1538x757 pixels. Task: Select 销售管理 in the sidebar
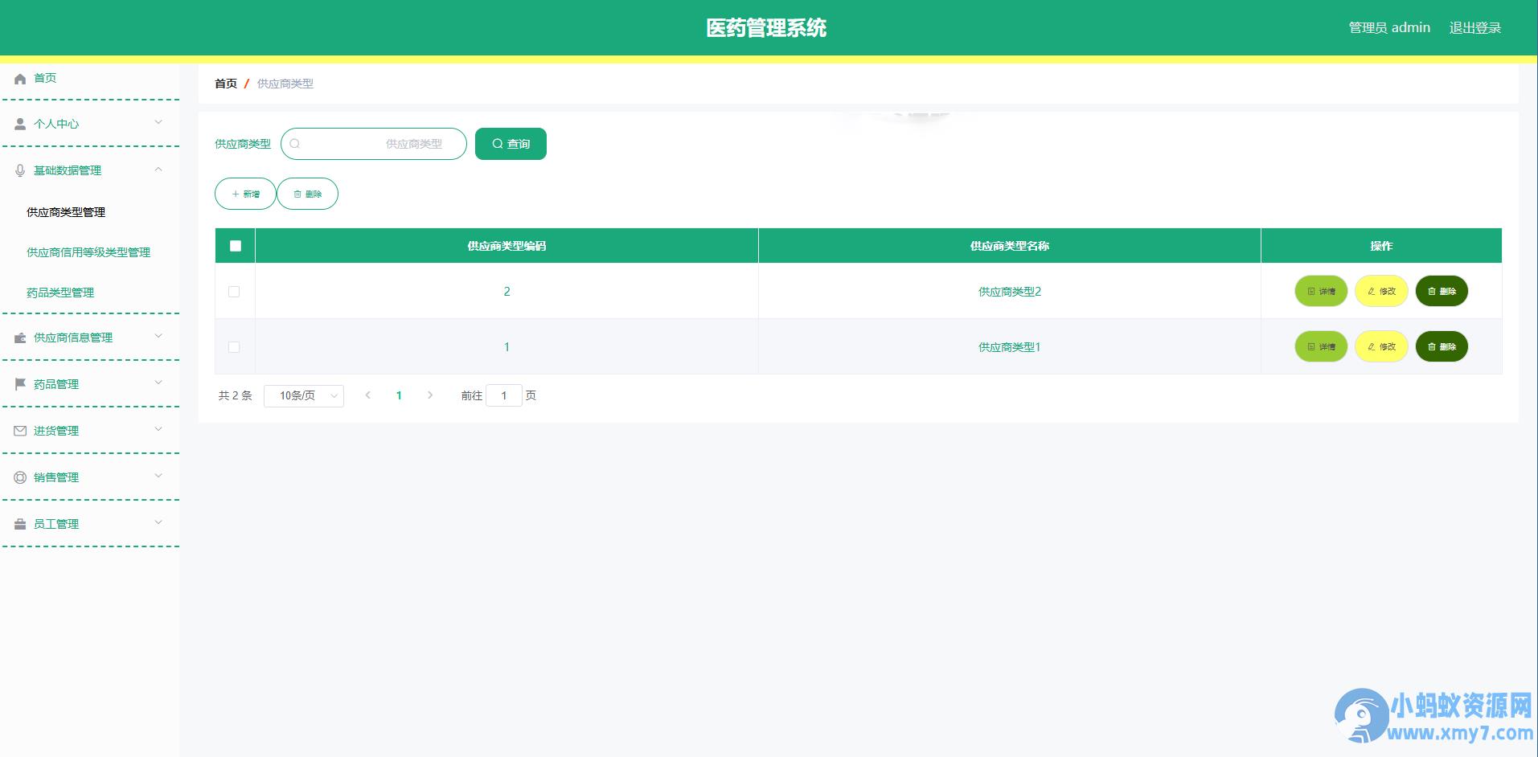tap(56, 477)
